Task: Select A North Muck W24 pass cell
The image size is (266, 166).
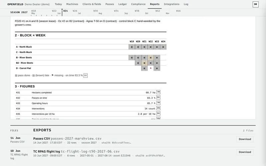Action: tap(163, 47)
